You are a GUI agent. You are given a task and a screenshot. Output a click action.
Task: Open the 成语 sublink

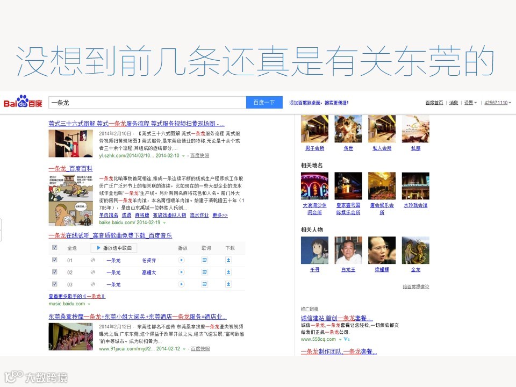[x=126, y=215]
